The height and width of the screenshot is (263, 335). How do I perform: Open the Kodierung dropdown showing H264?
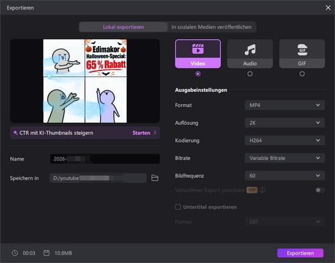click(284, 140)
